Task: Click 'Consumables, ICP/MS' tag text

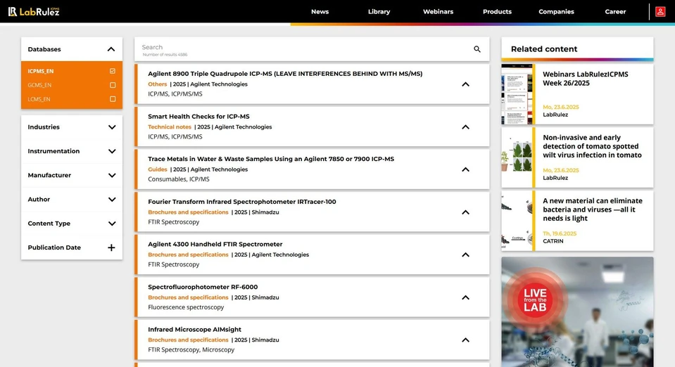Action: coord(179,179)
